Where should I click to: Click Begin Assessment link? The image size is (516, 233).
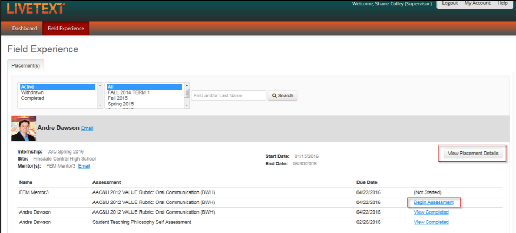pyautogui.click(x=434, y=202)
